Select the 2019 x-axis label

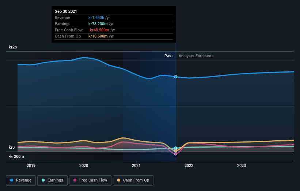(x=31, y=165)
